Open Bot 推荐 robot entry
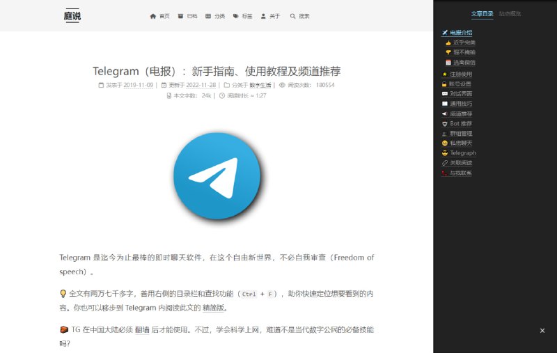557x353 pixels. [x=457, y=124]
